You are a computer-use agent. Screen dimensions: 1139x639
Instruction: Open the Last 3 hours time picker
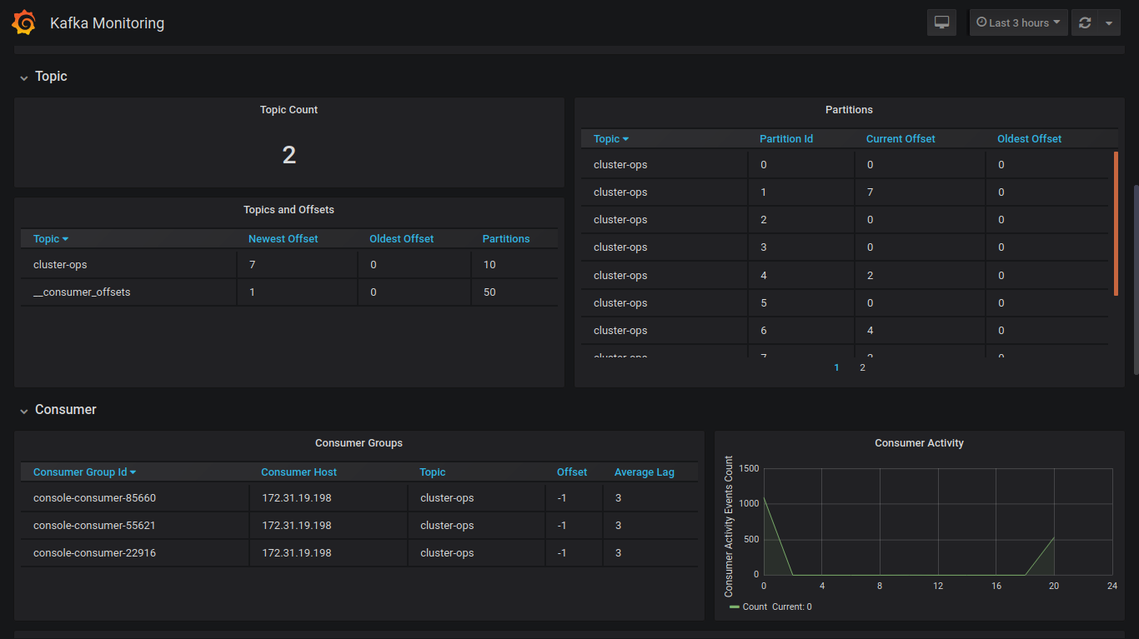click(1018, 22)
